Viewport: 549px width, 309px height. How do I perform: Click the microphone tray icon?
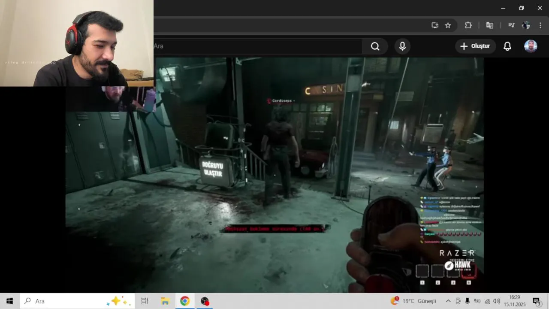(468, 301)
